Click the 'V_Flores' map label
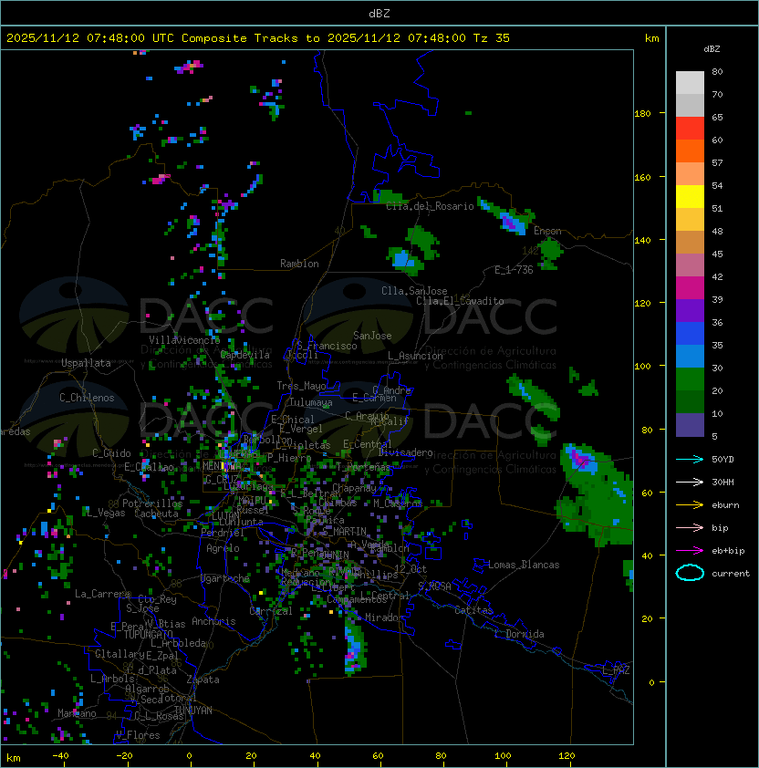The image size is (759, 768). [138, 736]
